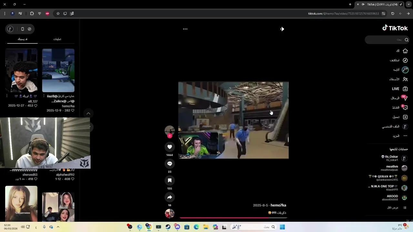Open ABOOD followed account
This screenshot has width=413, height=232.
point(394,198)
